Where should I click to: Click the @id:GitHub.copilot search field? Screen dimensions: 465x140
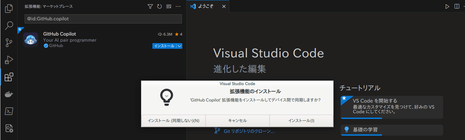(x=103, y=18)
